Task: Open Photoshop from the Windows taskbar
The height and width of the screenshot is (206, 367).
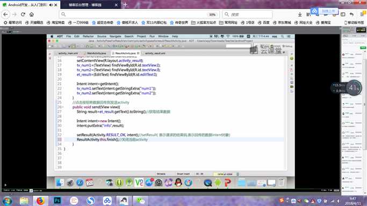Action: (57, 201)
